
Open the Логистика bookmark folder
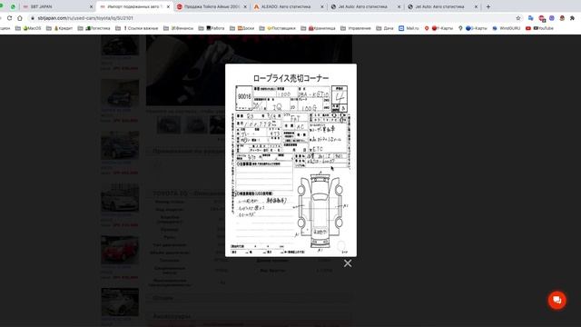point(94,28)
